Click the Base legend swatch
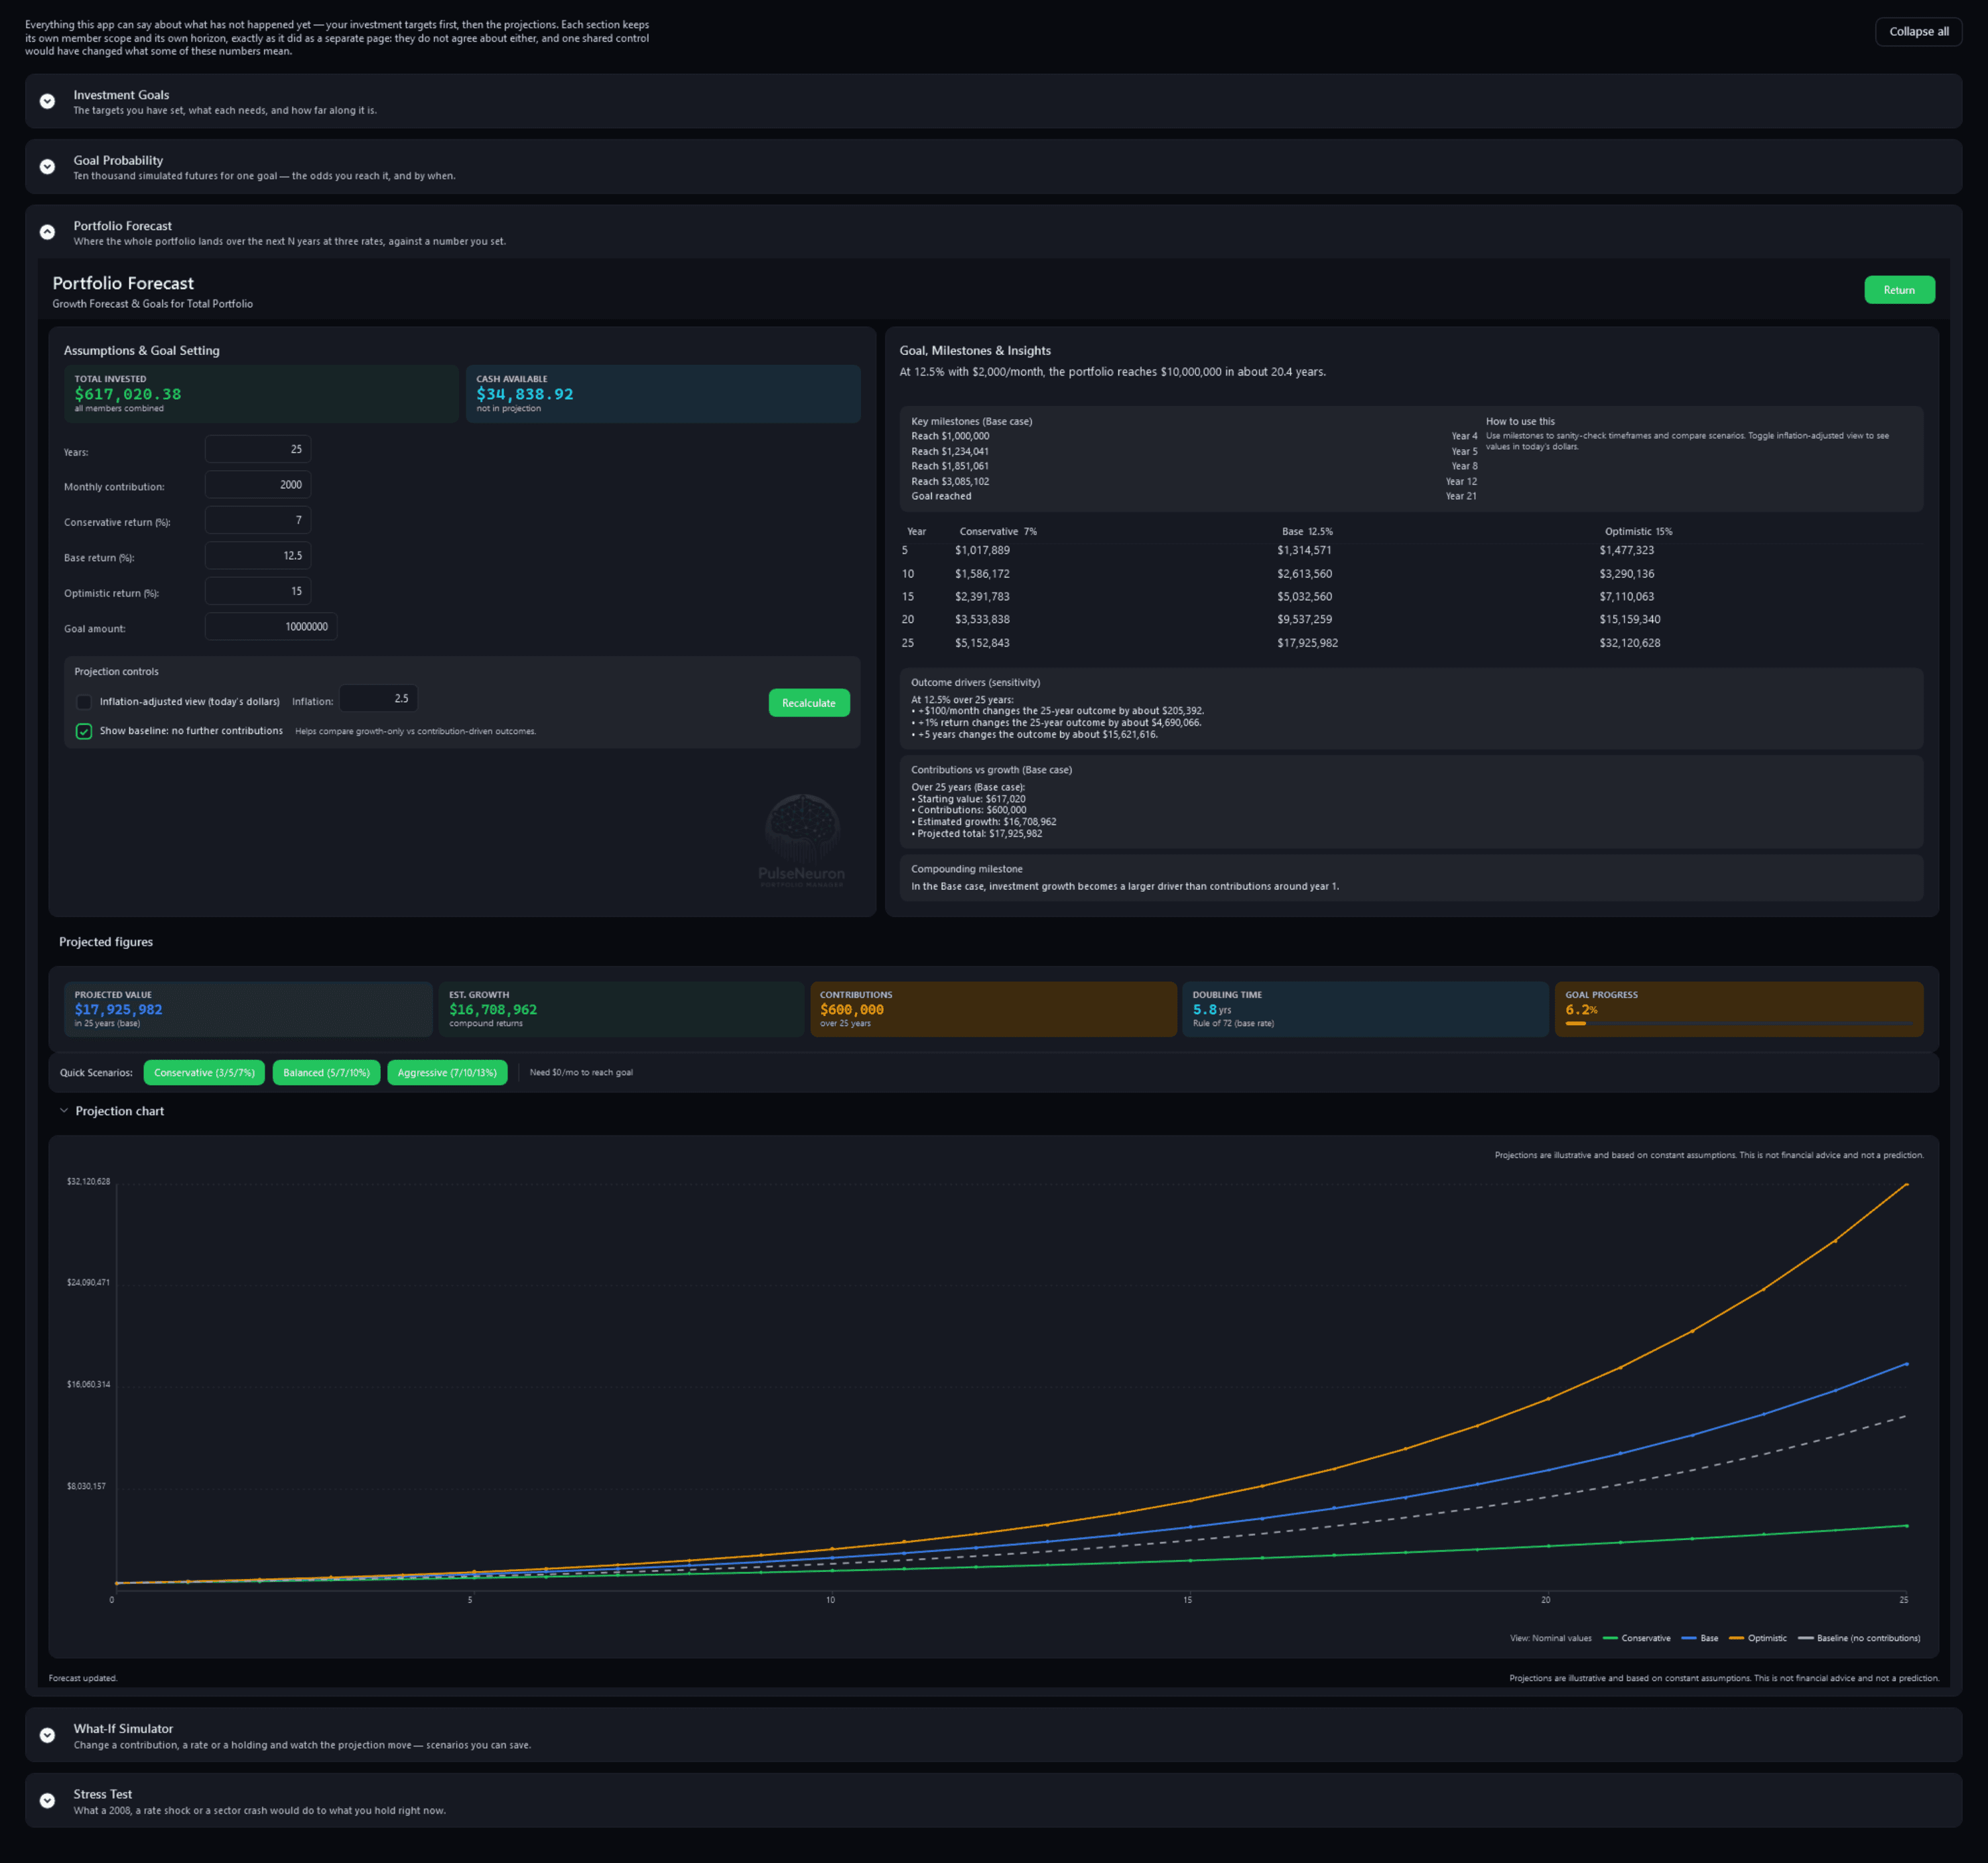This screenshot has width=1988, height=1863. click(1689, 1638)
